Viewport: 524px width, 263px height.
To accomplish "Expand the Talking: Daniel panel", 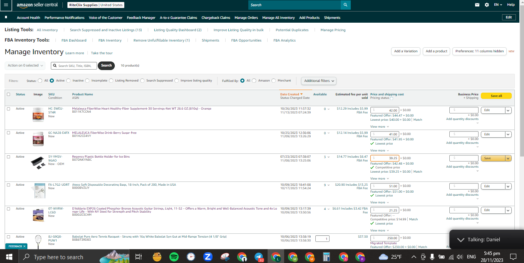I will 460,240.
